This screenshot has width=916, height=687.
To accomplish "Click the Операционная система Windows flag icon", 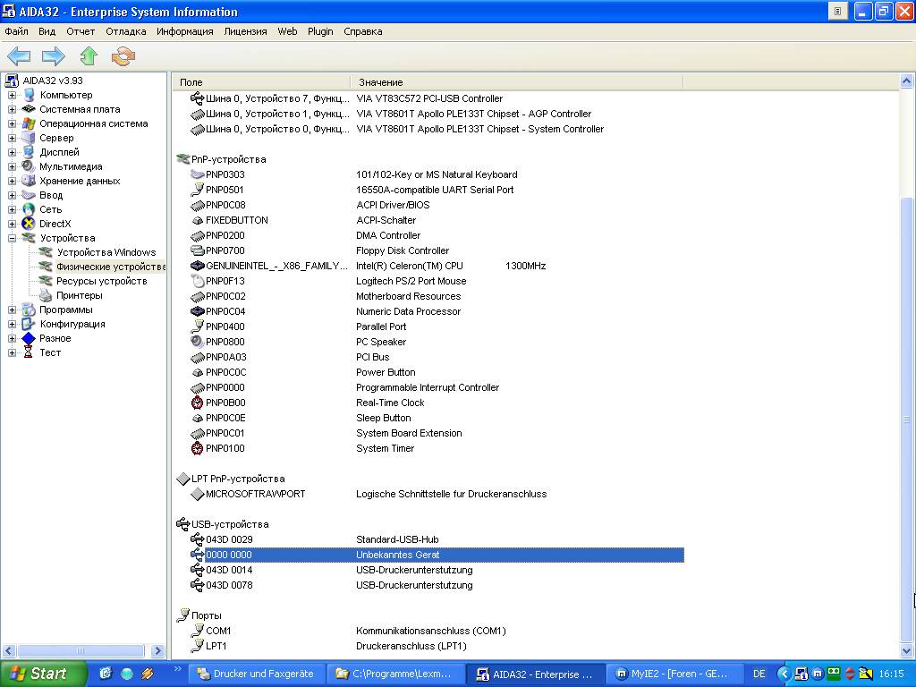I will click(28, 123).
